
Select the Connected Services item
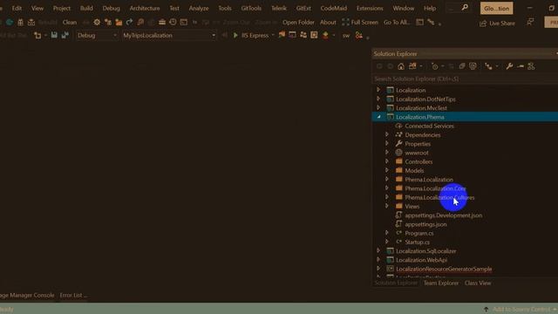[x=429, y=126]
